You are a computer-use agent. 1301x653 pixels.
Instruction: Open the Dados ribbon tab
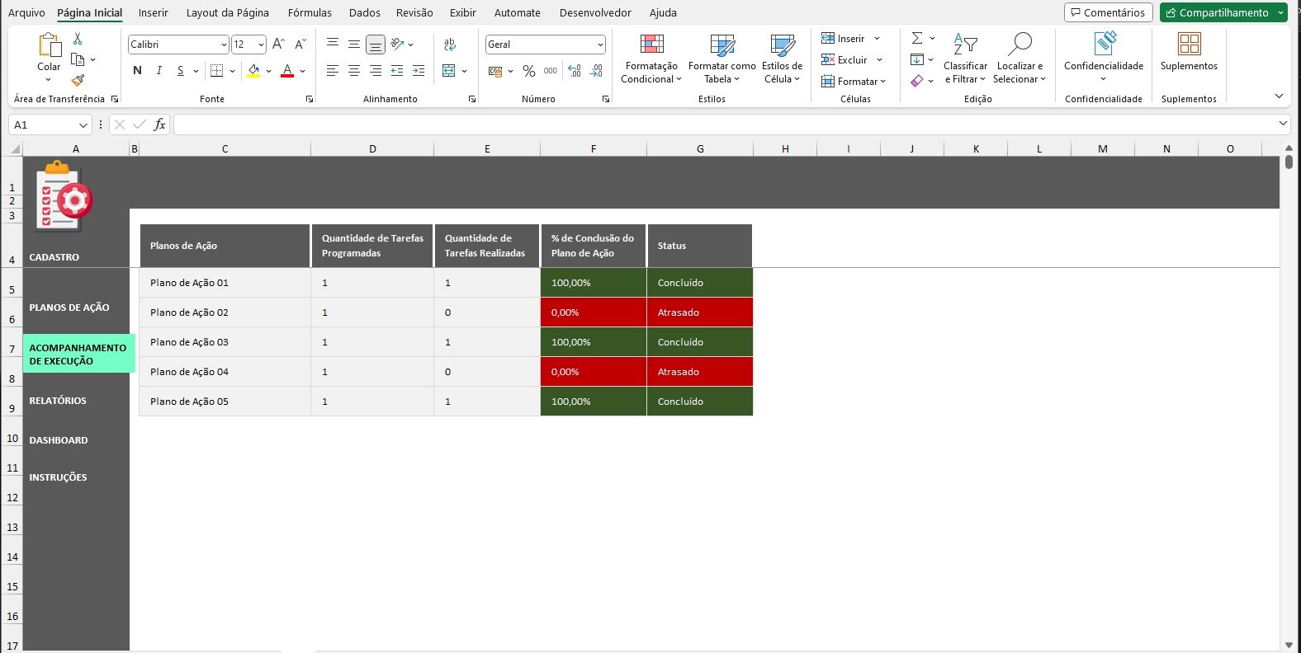[364, 12]
